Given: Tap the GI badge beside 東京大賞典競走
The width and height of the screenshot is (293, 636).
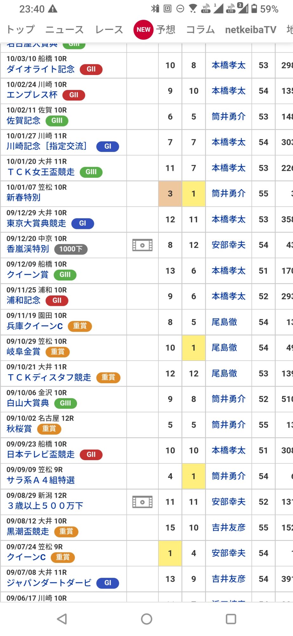Looking at the screenshot, I should (x=83, y=224).
